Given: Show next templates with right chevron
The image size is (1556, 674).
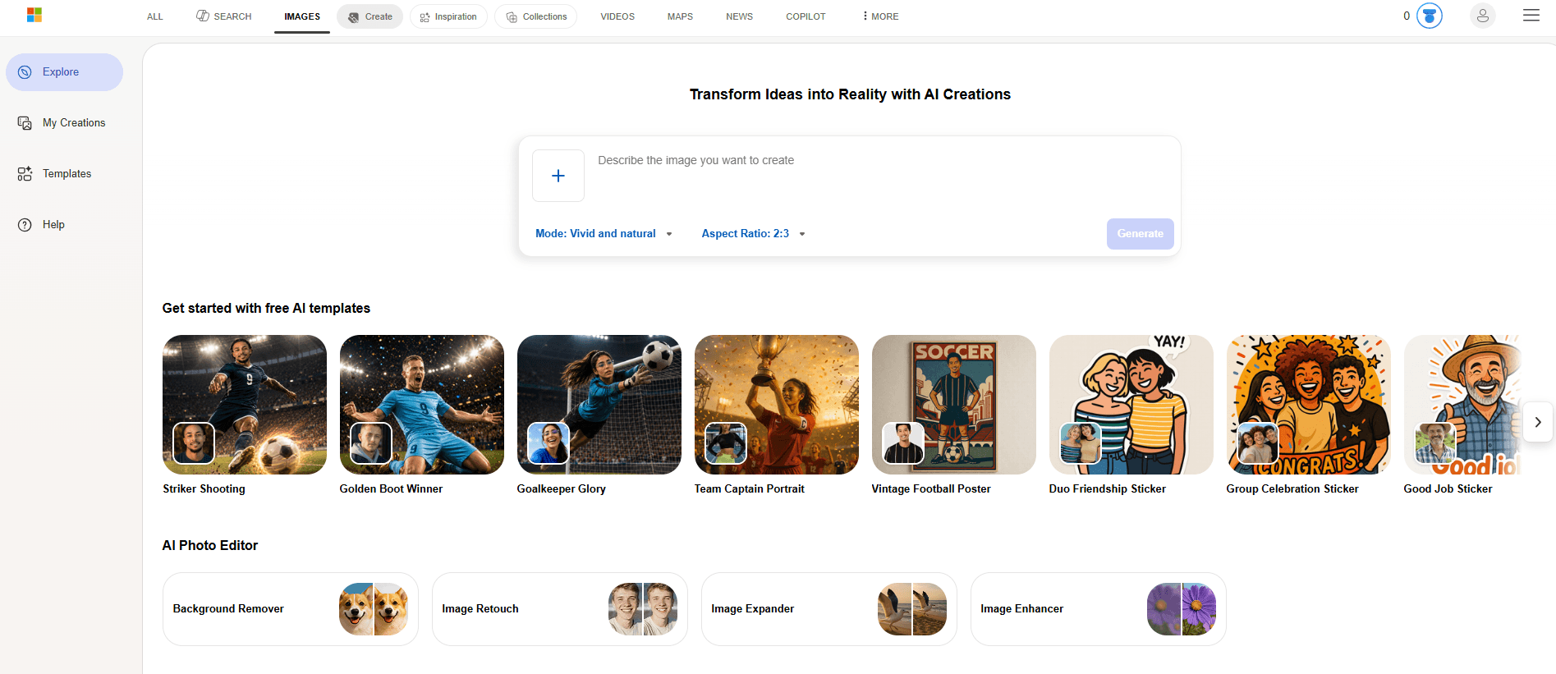Looking at the screenshot, I should click(1538, 422).
